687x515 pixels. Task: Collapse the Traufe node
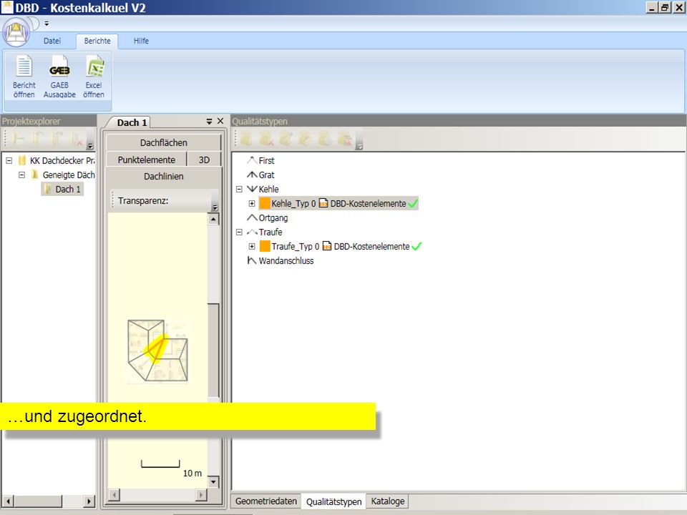pyautogui.click(x=239, y=232)
